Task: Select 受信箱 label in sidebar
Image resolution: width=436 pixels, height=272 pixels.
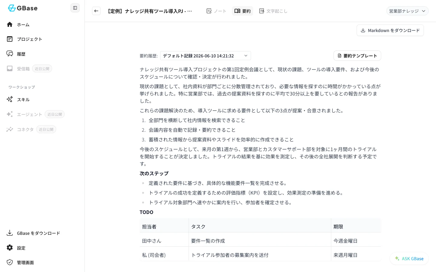Action: (x=23, y=69)
